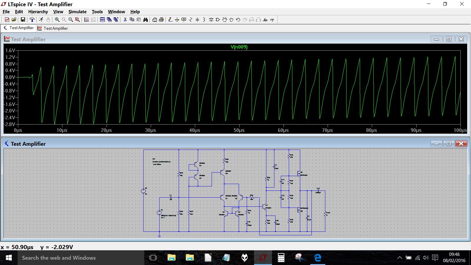
Task: Click the 50µs time axis label
Action: click(239, 130)
